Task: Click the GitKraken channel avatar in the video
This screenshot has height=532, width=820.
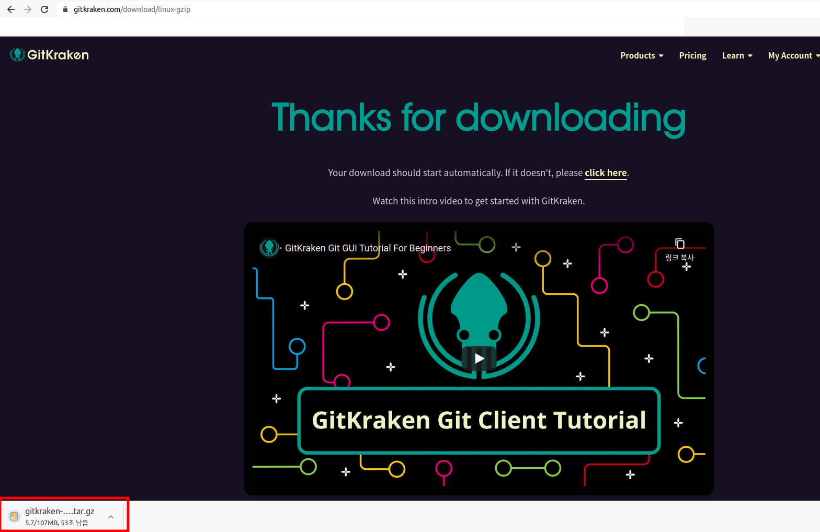Action: pos(269,248)
